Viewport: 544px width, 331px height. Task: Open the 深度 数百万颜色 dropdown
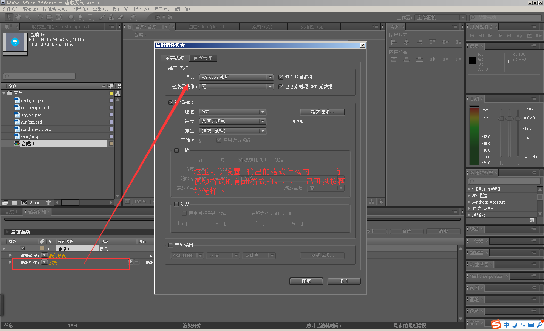(233, 121)
